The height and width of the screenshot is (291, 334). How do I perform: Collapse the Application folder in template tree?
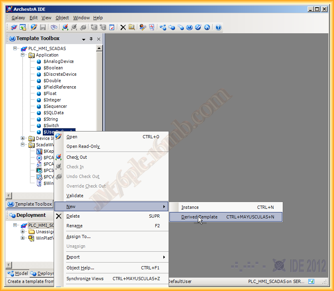pos(23,55)
